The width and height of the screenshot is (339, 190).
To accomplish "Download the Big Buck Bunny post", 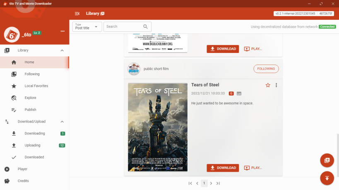I will click(x=223, y=49).
